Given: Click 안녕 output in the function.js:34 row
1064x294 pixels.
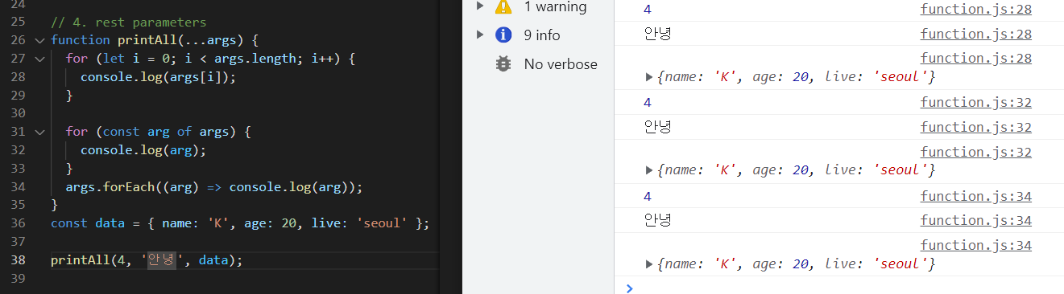Looking at the screenshot, I should coord(658,220).
